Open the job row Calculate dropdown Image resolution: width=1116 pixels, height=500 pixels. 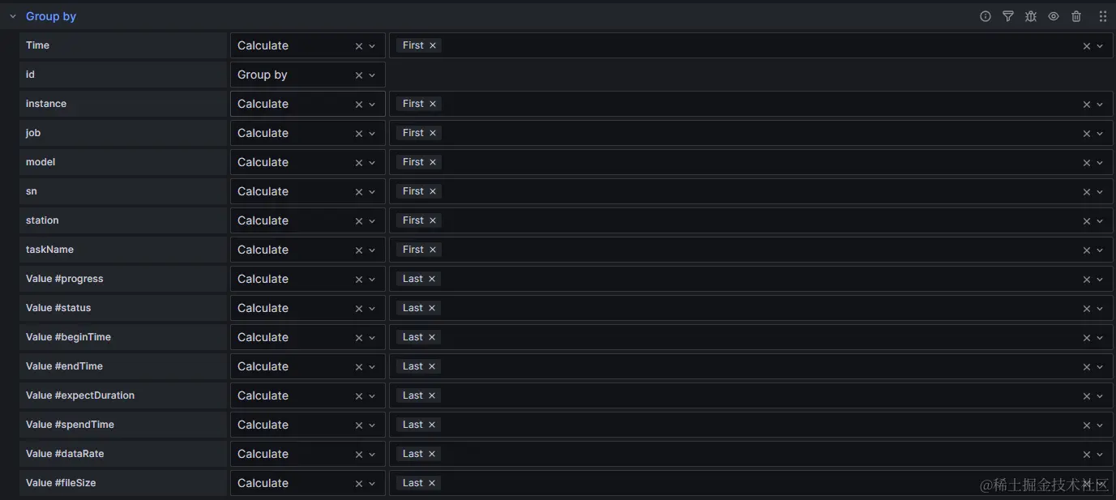372,134
